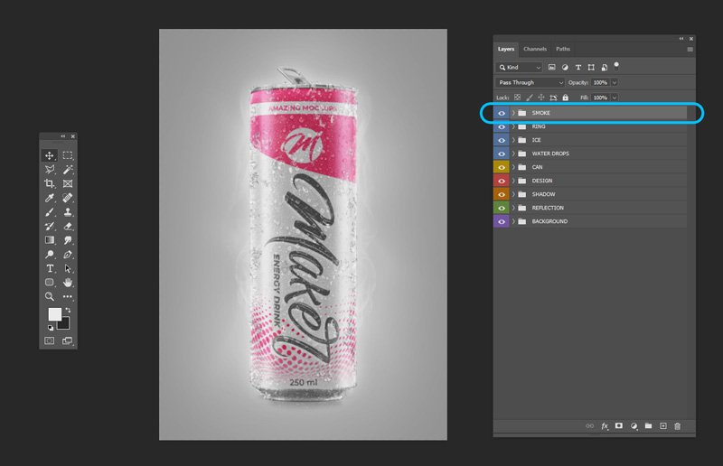
Task: Select the Horizontal Type tool
Action: coord(50,268)
